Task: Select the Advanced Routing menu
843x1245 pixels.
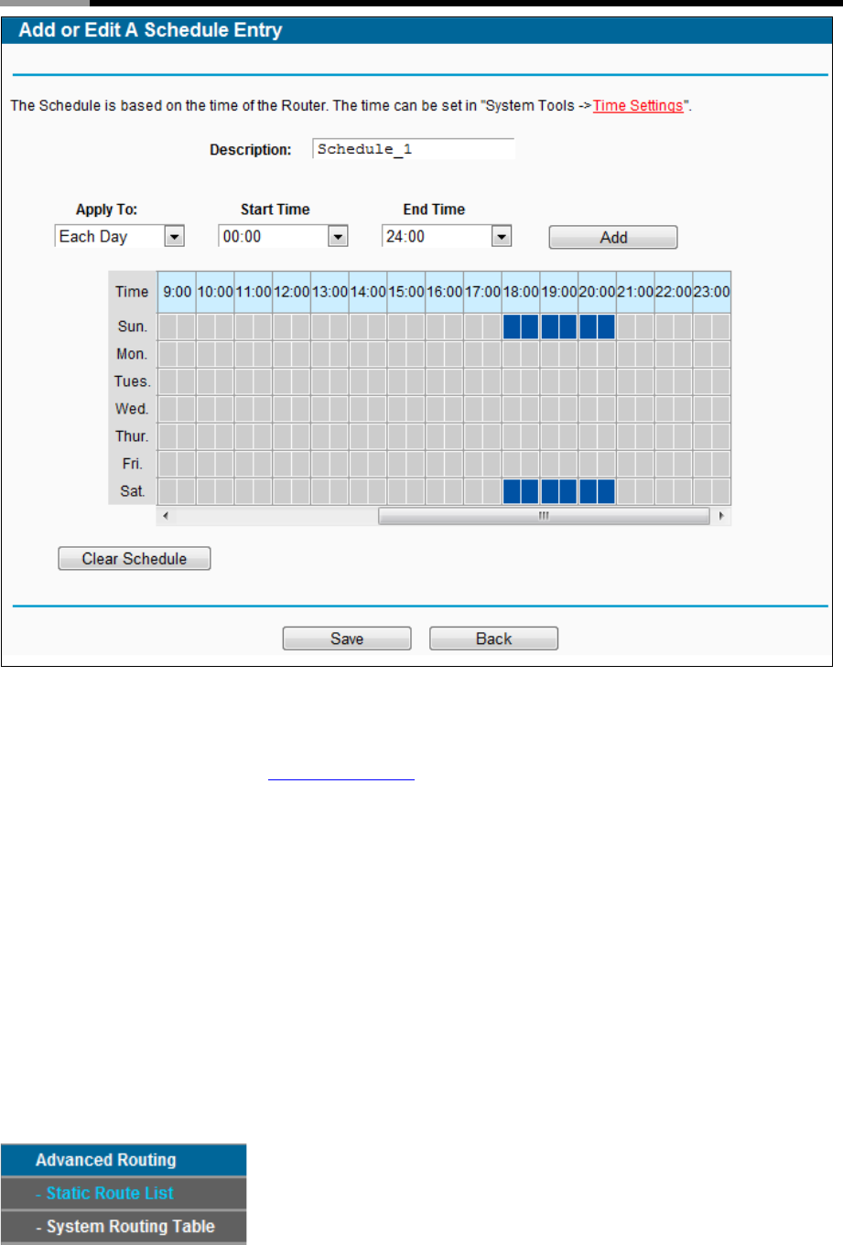Action: pyautogui.click(x=124, y=1160)
